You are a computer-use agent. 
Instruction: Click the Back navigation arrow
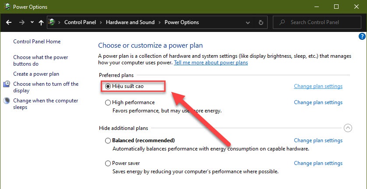9,22
